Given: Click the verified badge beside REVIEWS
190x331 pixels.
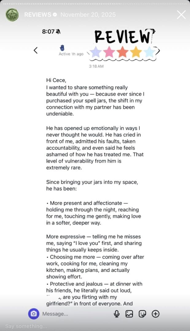Looking at the screenshot, I should pos(55,15).
